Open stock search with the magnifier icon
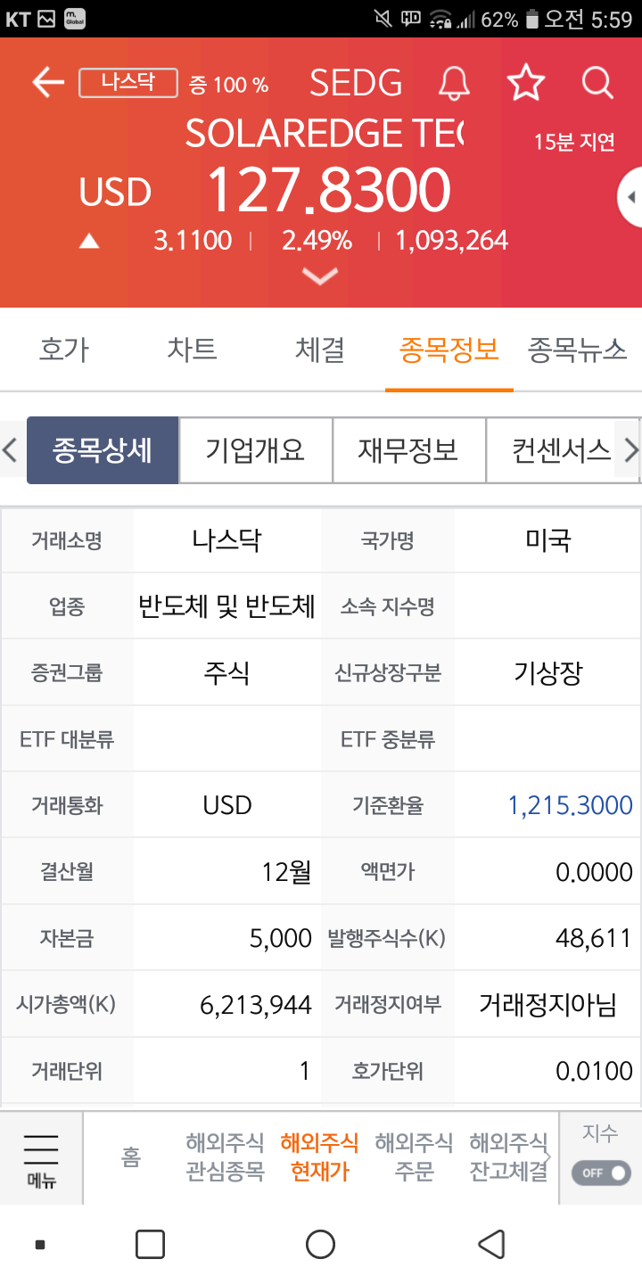Viewport: 642px width, 1284px height. [596, 82]
